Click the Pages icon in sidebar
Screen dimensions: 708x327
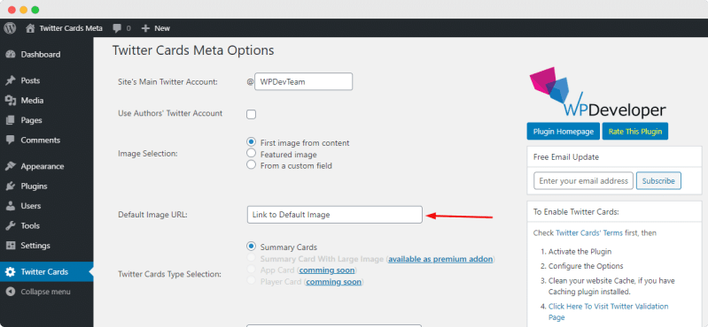[11, 120]
